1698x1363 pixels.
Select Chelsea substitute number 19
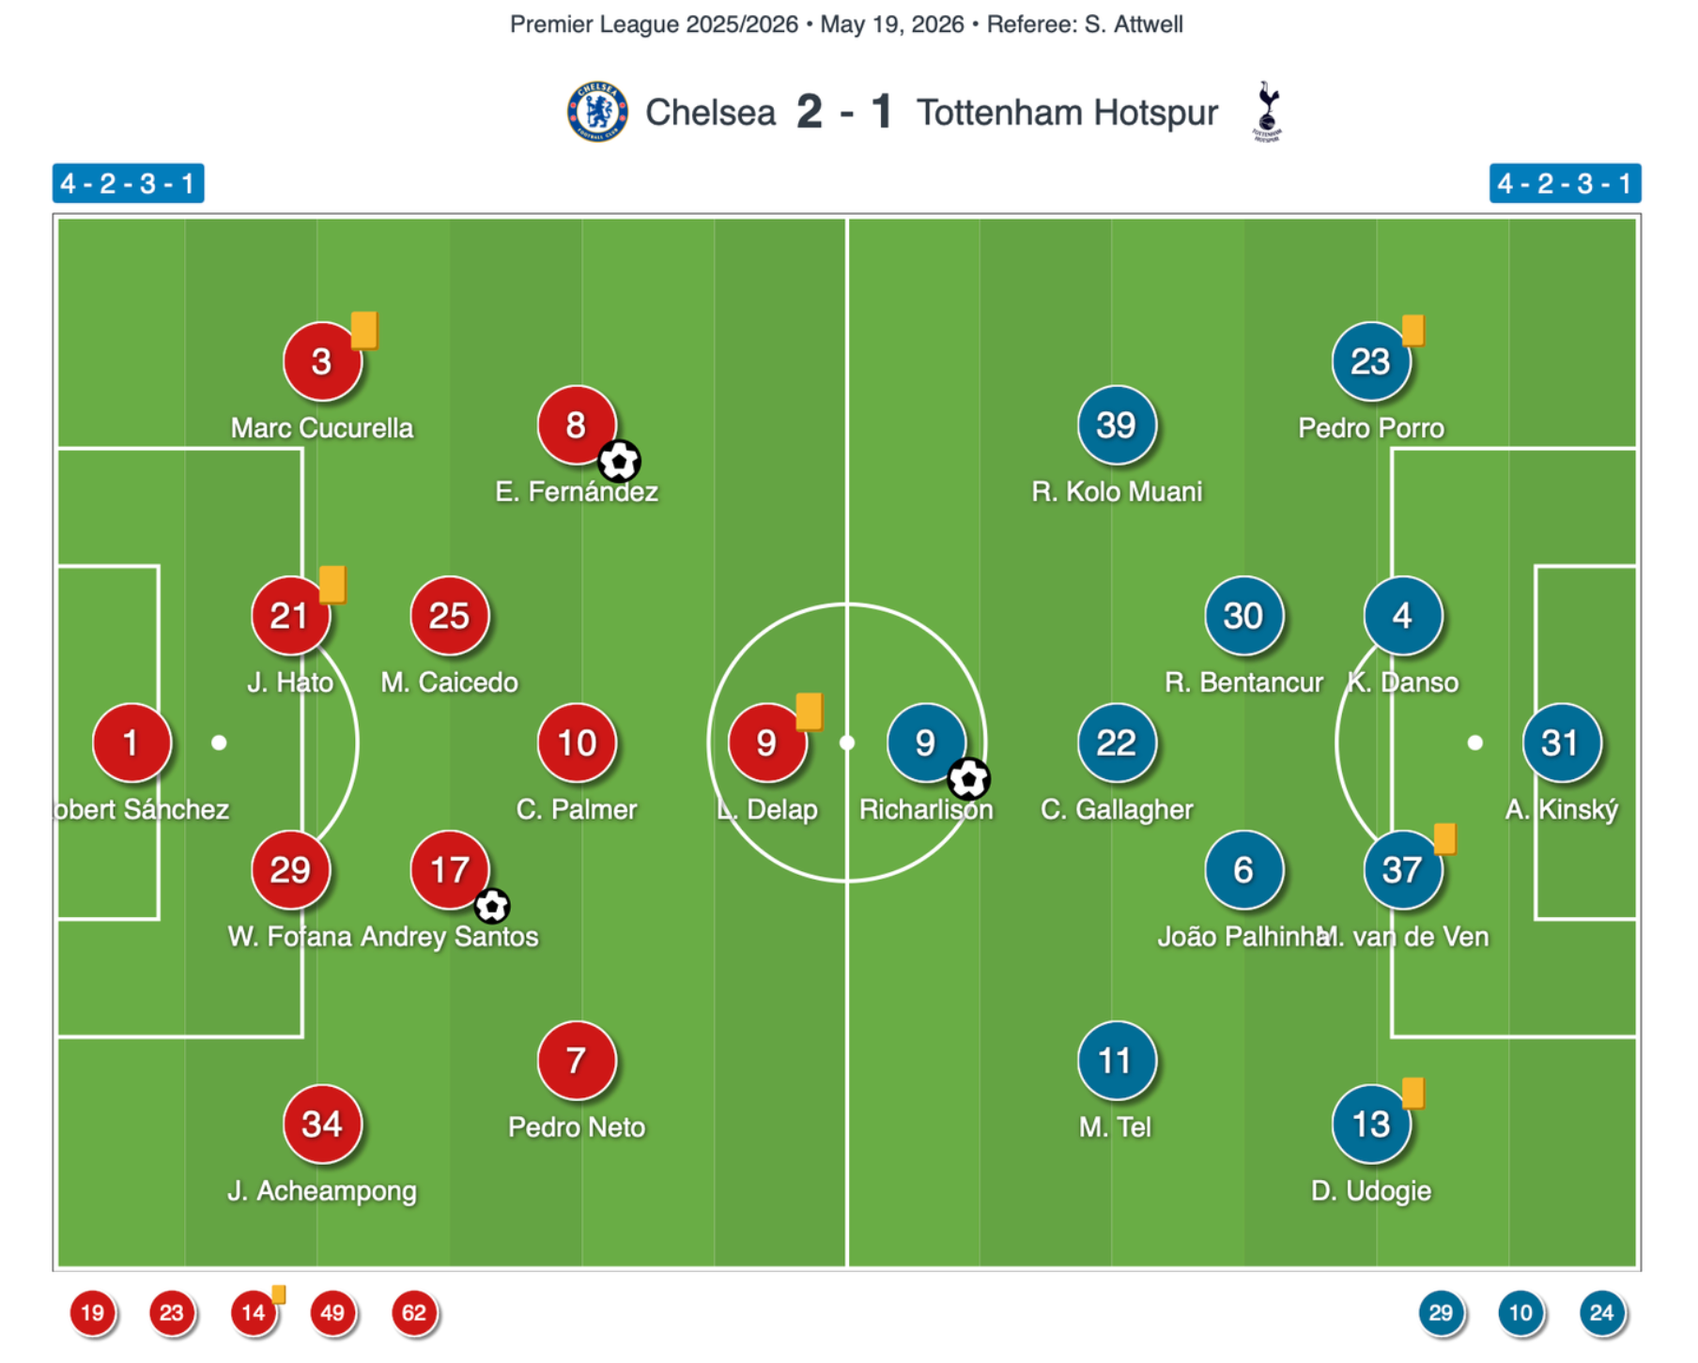(x=92, y=1312)
